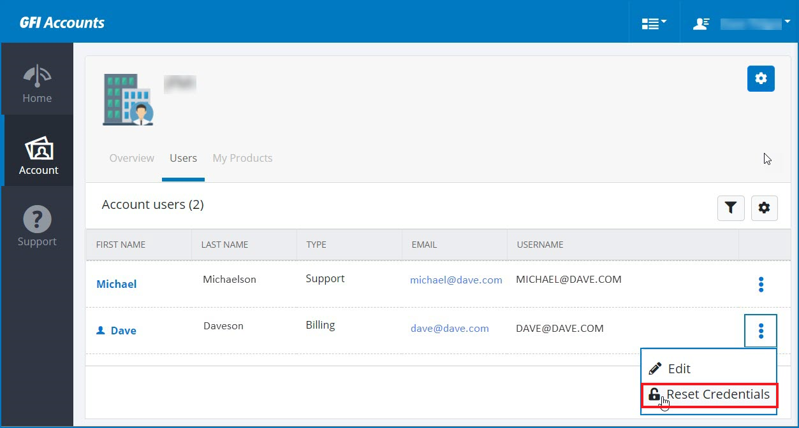
Task: Click the michael@dave.com email link
Action: click(456, 280)
